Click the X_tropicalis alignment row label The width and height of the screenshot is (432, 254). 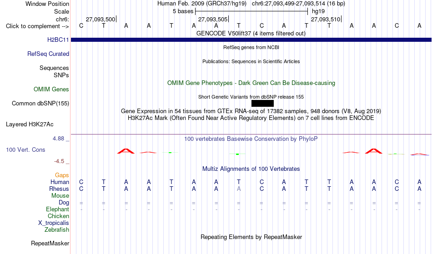tap(54, 223)
